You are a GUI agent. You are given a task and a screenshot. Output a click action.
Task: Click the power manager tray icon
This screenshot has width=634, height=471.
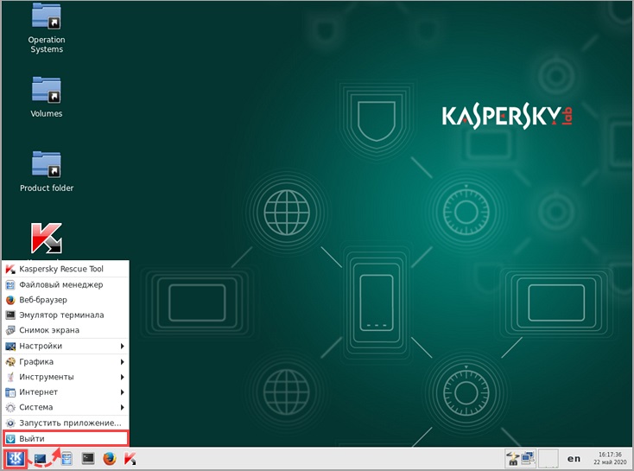[513, 458]
